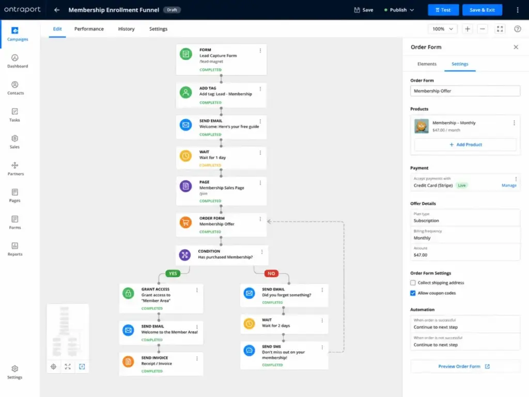Zoom out with the minus button

(x=483, y=29)
